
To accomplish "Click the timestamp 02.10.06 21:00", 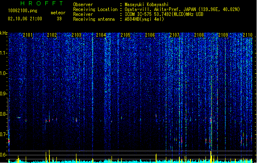I will click(25, 19).
